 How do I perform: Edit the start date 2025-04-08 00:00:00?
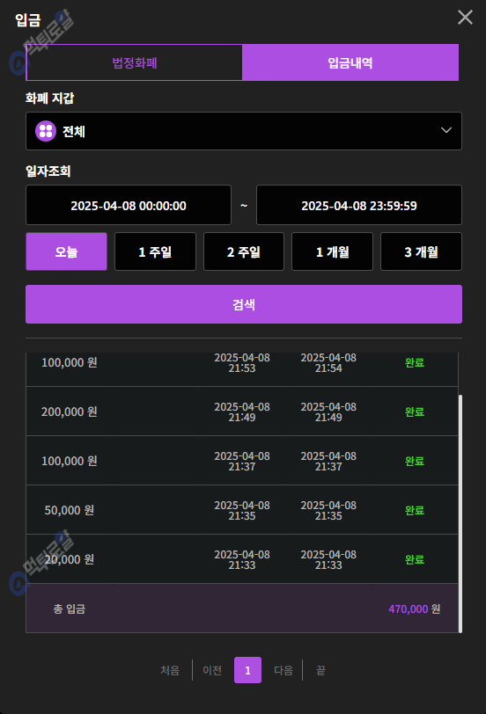point(129,205)
